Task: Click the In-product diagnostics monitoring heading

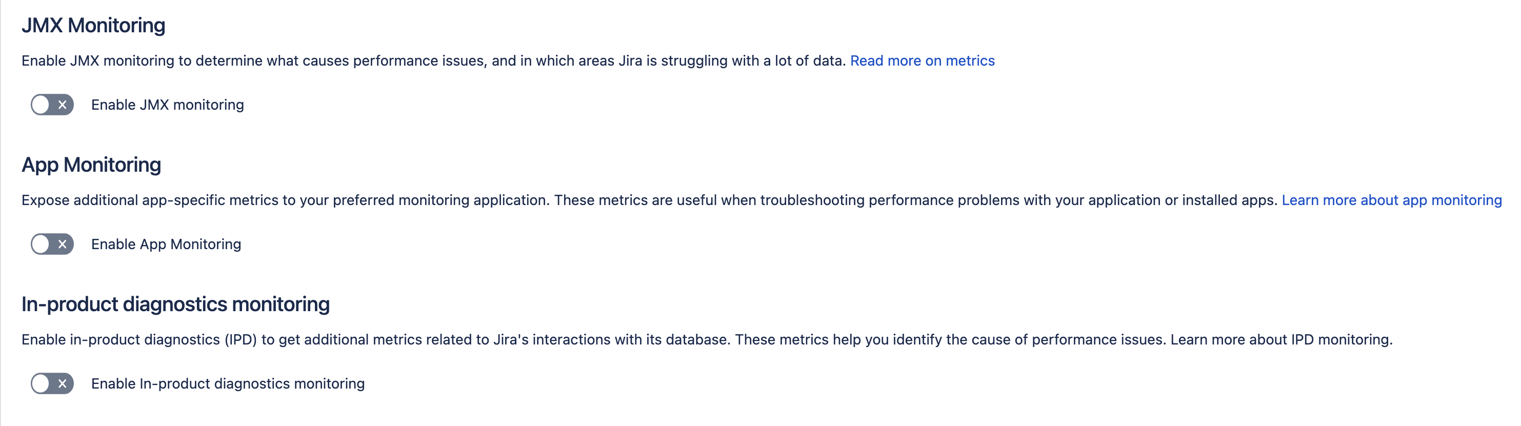Action: [175, 304]
